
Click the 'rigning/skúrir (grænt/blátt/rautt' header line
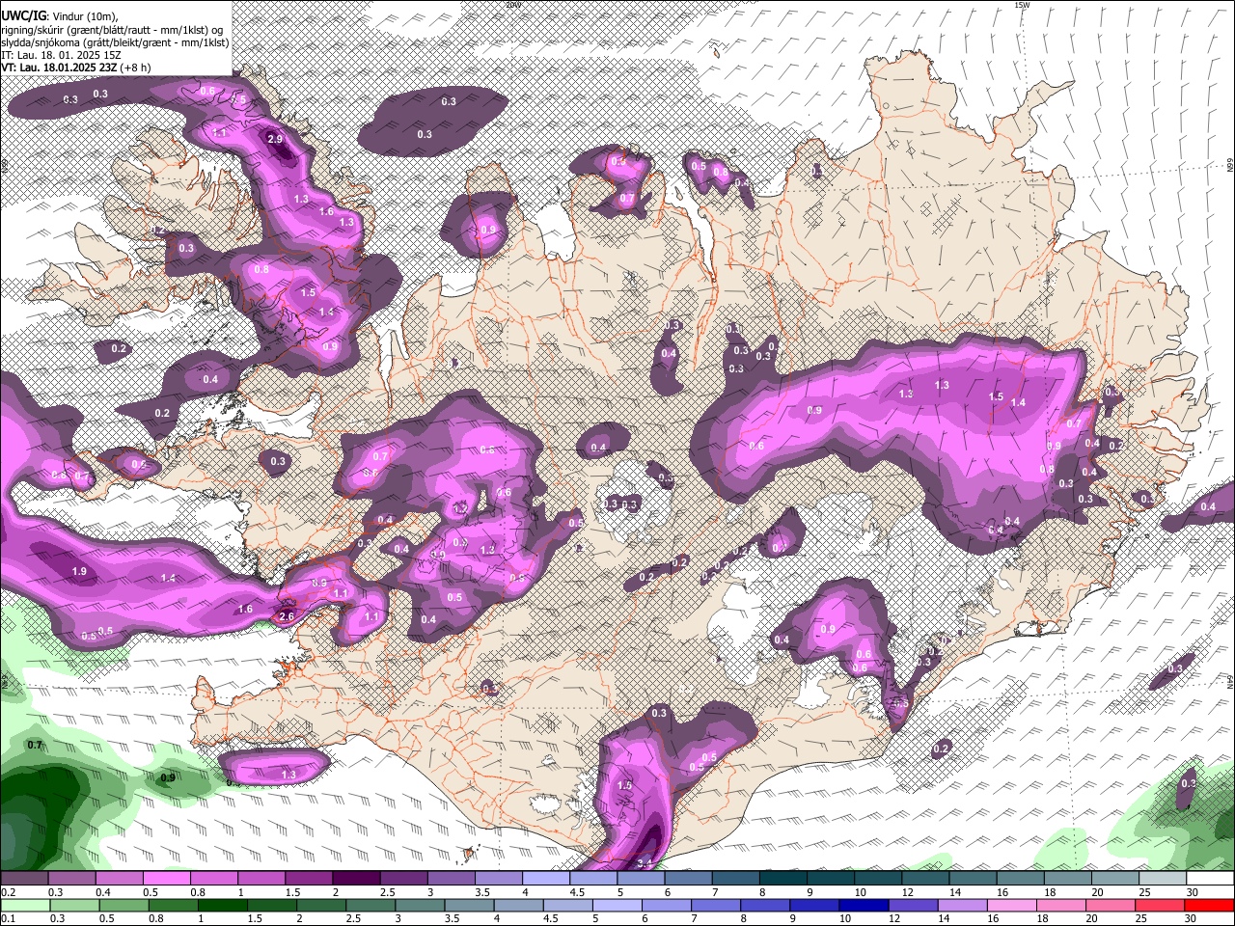[x=112, y=30]
